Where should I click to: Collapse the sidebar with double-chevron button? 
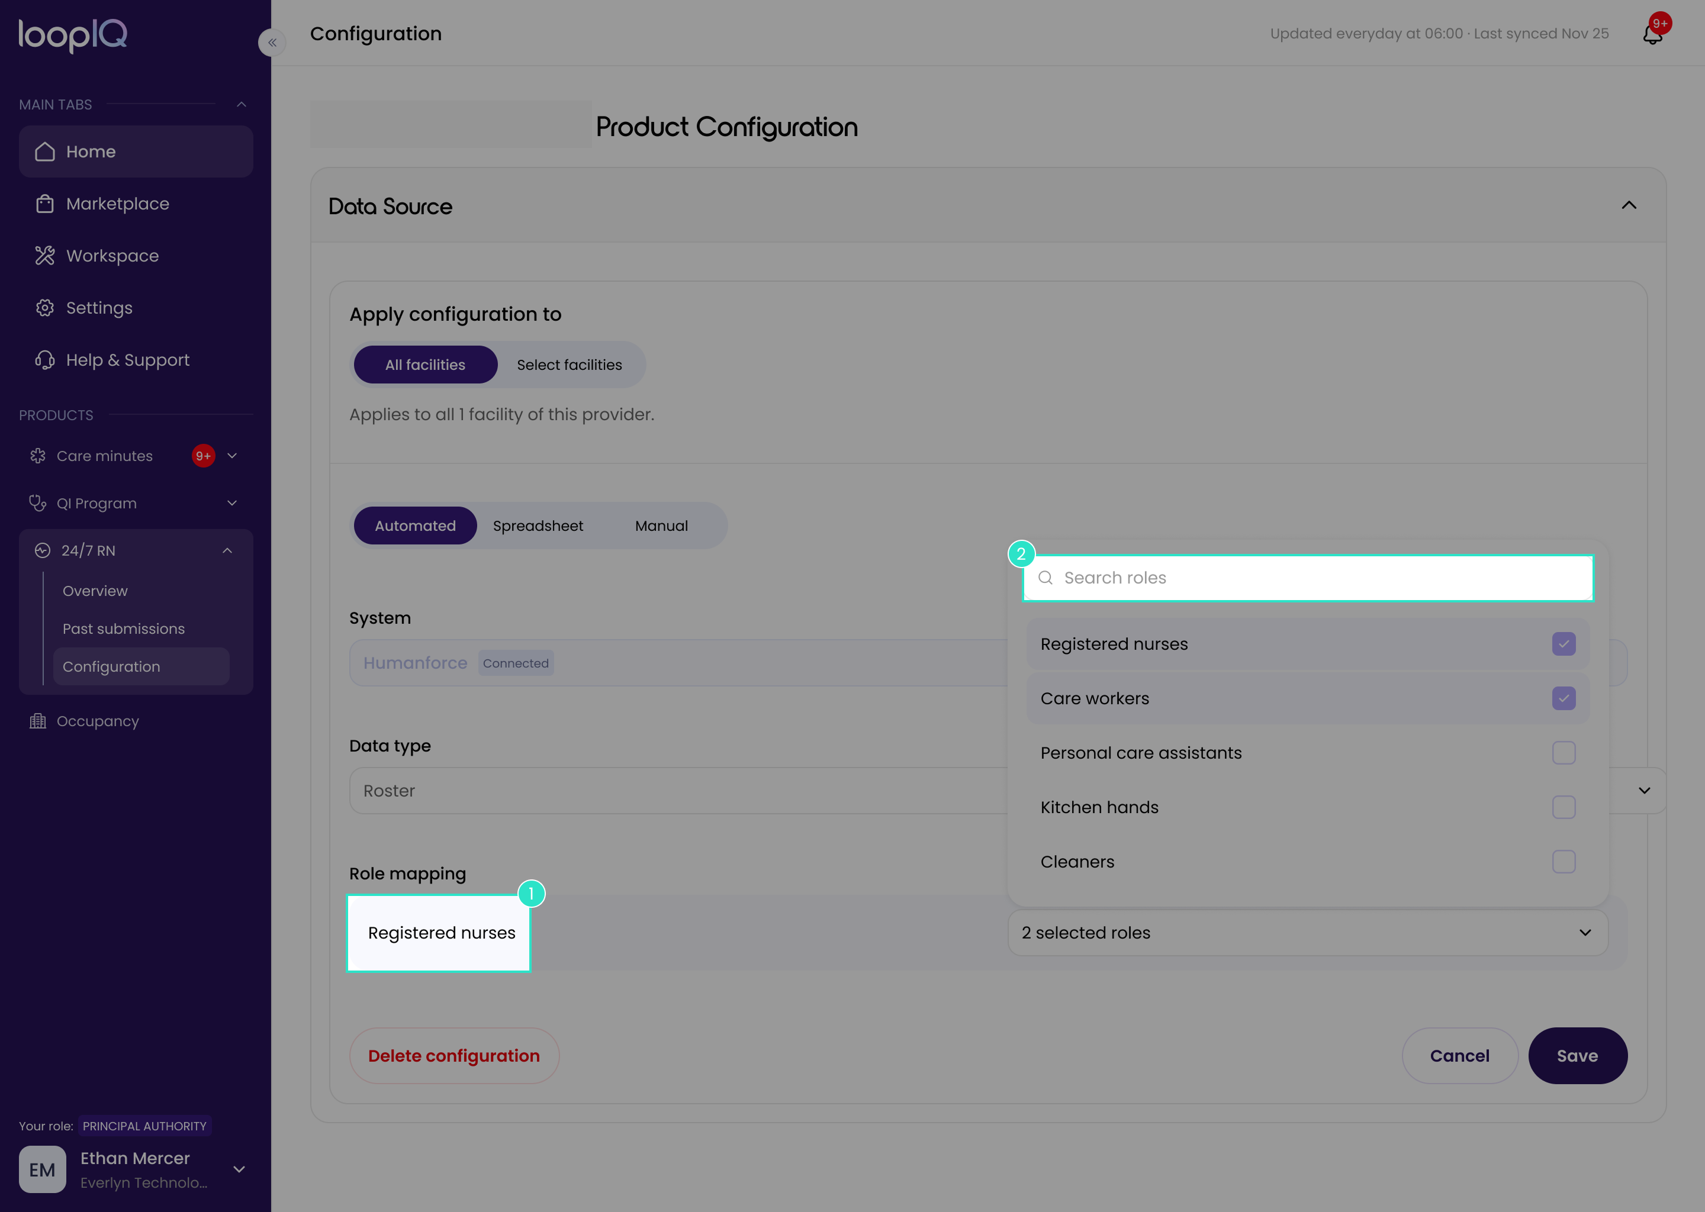272,43
